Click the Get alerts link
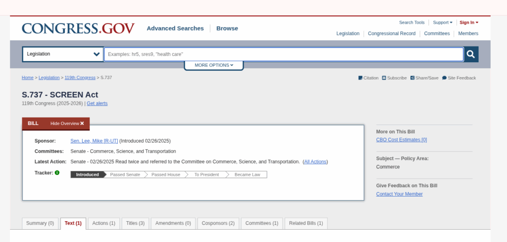The width and height of the screenshot is (507, 242). tap(97, 104)
